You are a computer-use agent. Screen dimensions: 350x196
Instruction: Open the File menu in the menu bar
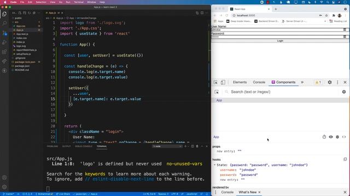click(x=22, y=2)
